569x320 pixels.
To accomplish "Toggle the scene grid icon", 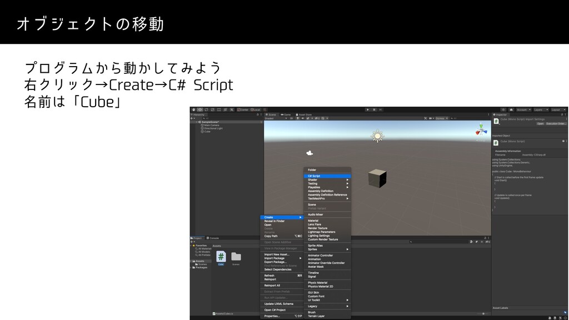I will point(323,118).
